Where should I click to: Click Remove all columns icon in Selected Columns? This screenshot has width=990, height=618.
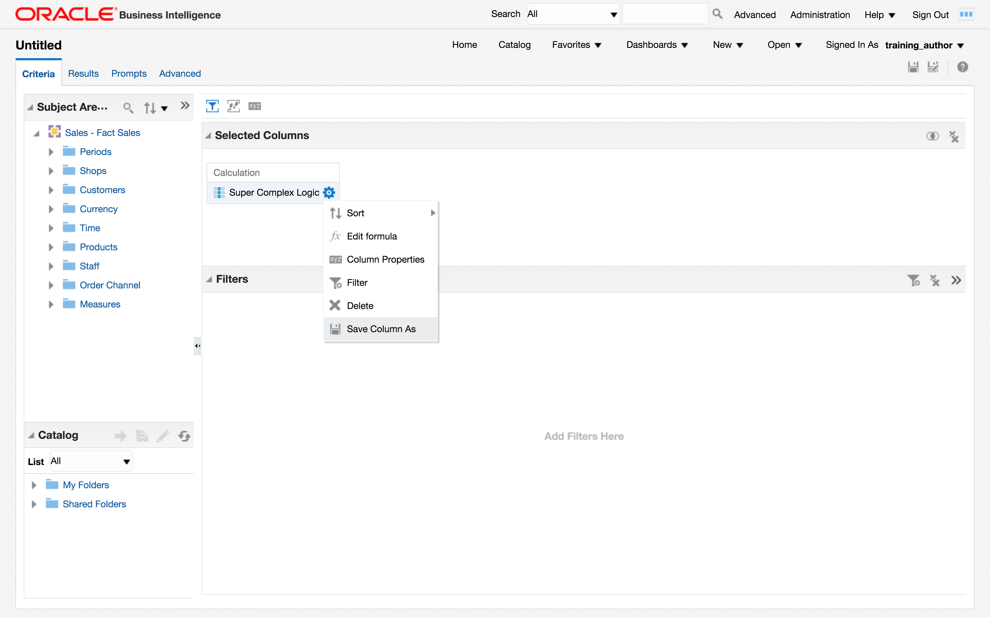[954, 136]
